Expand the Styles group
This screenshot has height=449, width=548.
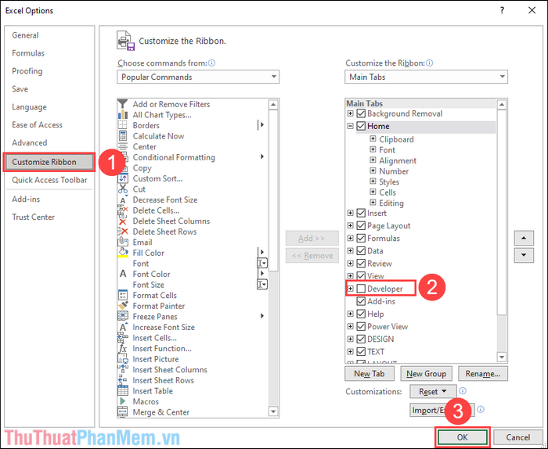373,181
